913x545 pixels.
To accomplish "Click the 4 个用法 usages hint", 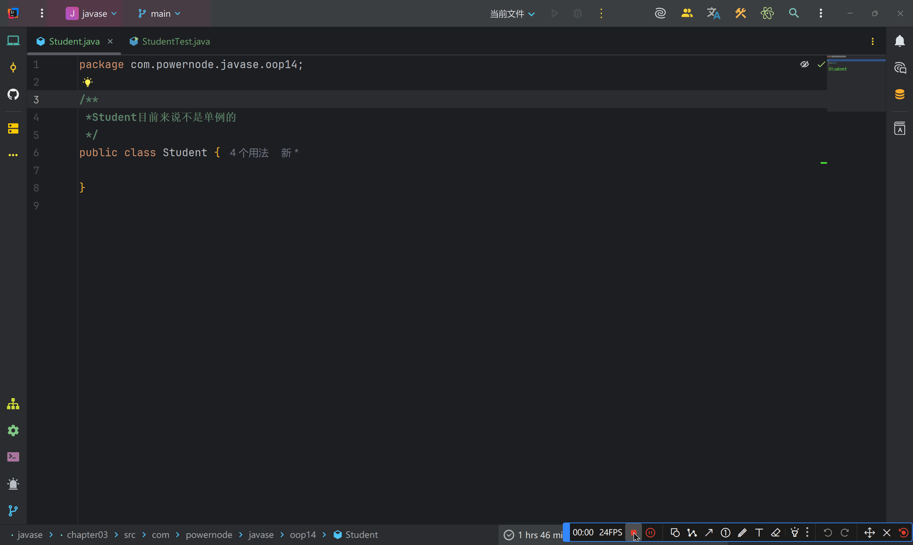I will click(249, 153).
